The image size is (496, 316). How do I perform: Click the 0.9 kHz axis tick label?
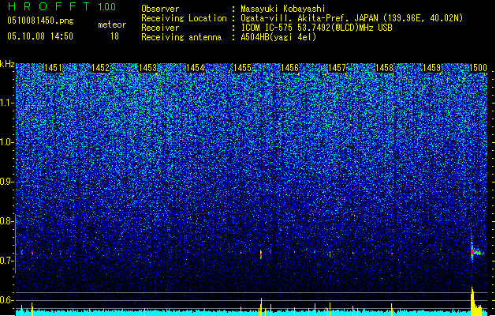(x=7, y=182)
